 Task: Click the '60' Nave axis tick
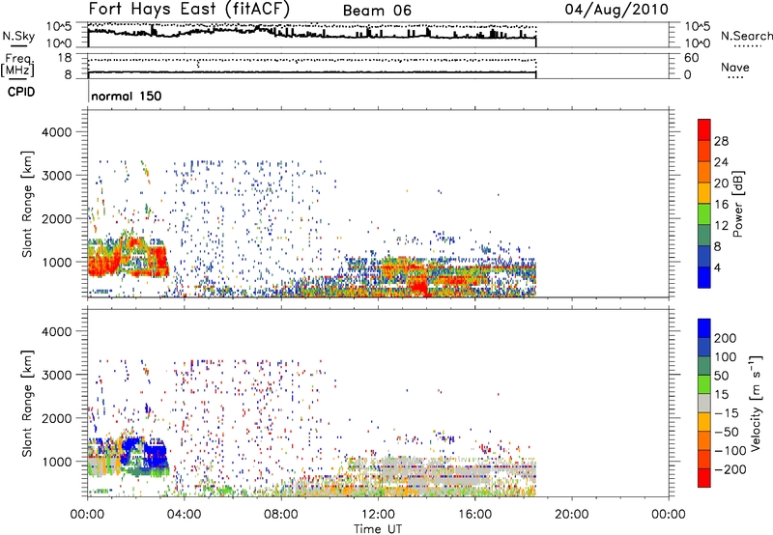[692, 58]
